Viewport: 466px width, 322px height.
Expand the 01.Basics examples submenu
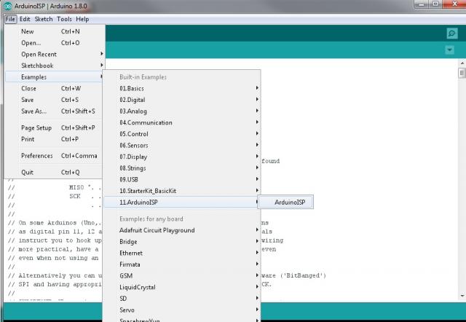181,88
